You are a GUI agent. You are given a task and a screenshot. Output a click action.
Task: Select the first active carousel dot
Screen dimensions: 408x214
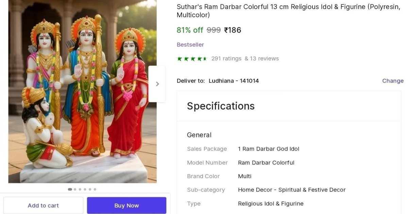[x=70, y=189]
